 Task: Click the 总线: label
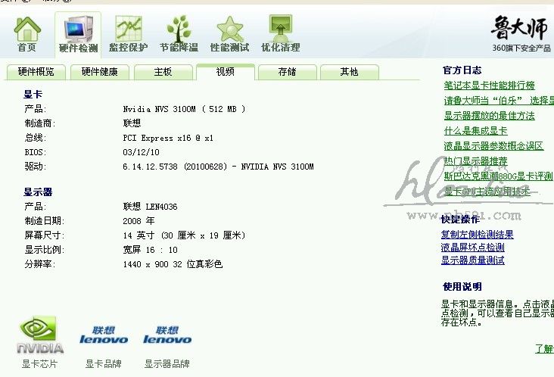click(x=36, y=138)
